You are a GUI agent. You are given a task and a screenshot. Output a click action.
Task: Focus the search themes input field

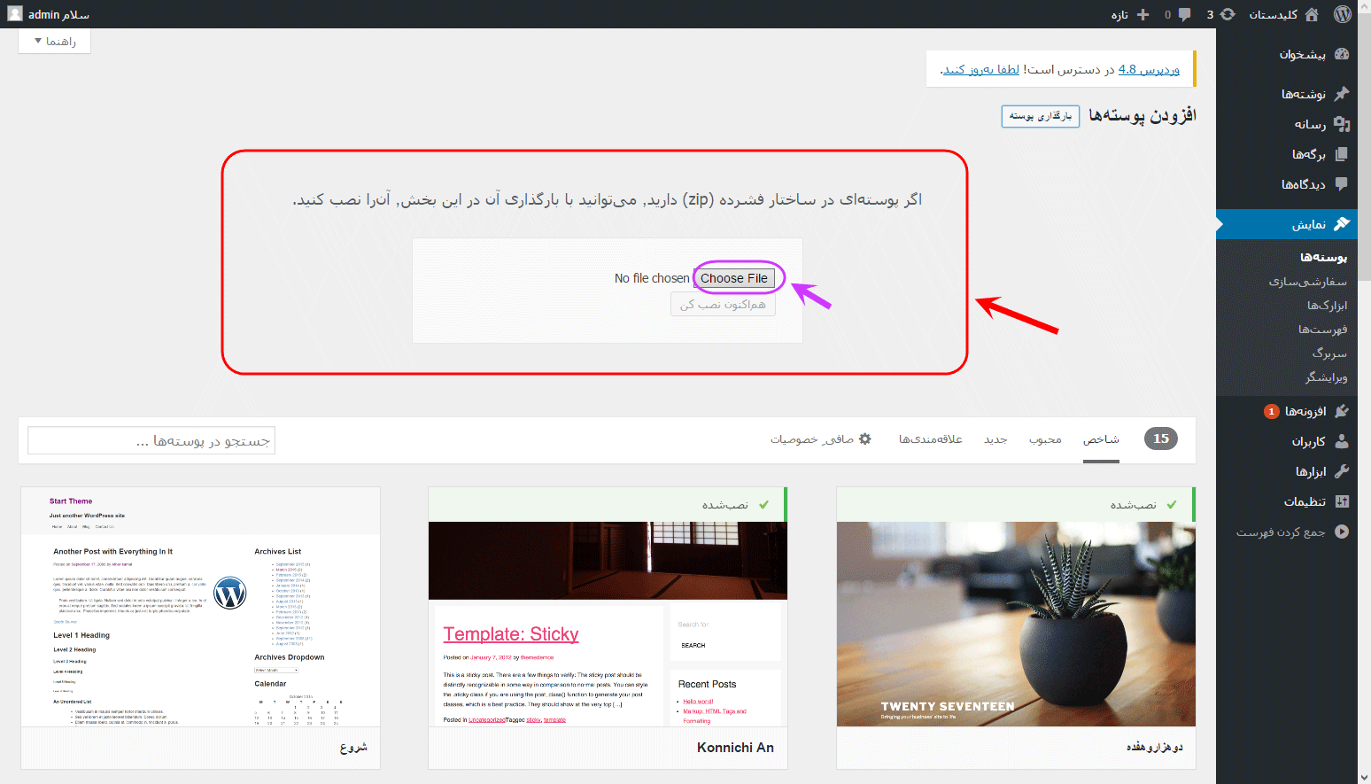(151, 440)
